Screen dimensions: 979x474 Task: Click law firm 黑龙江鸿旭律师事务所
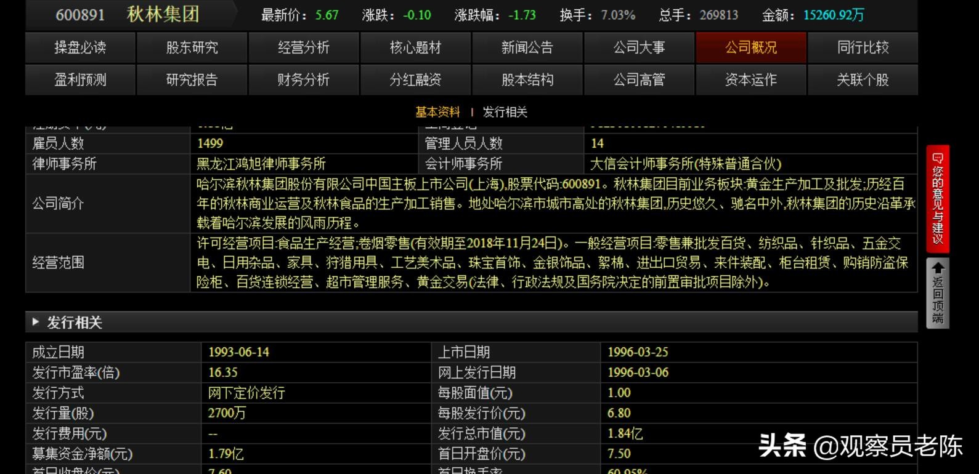(x=261, y=164)
